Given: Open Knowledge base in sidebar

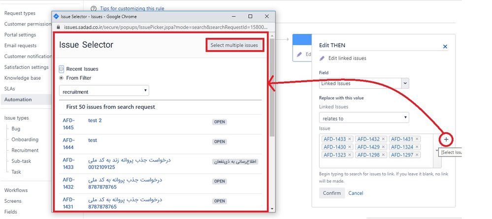Looking at the screenshot, I should [x=23, y=78].
